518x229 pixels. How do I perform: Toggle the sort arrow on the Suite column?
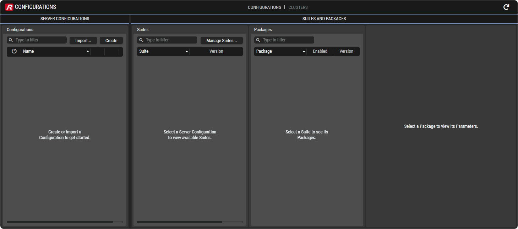point(187,52)
